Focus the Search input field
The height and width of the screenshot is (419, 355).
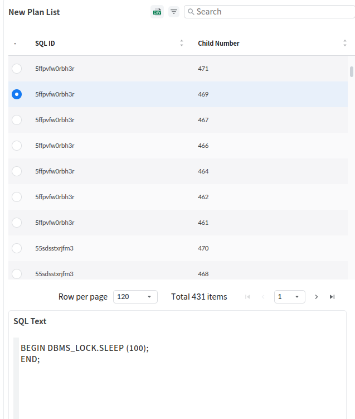pyautogui.click(x=270, y=12)
